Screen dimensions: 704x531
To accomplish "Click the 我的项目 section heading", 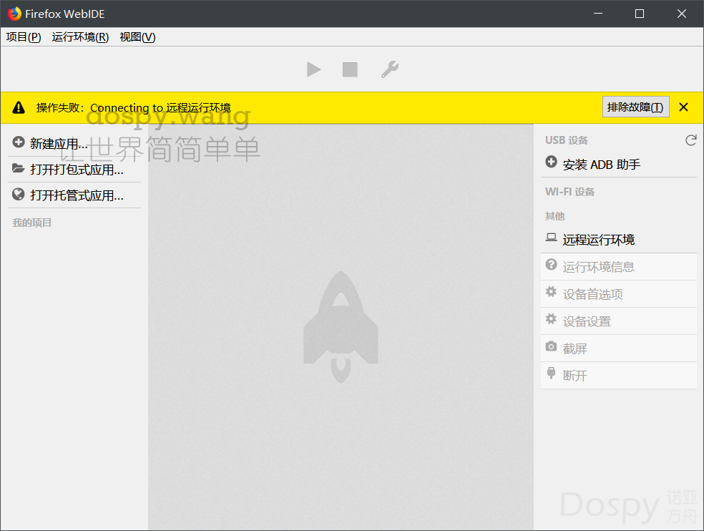I will 32,223.
